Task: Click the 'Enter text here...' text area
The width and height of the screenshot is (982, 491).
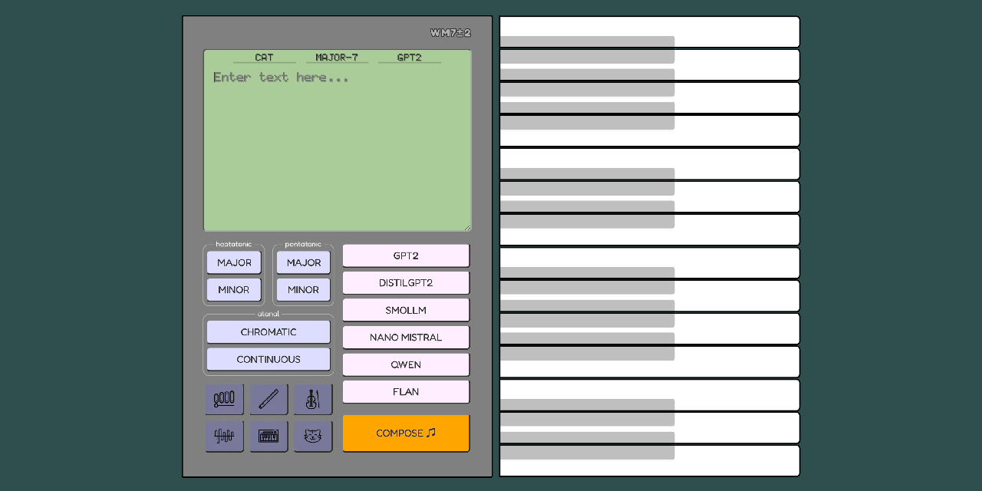Action: click(x=338, y=140)
